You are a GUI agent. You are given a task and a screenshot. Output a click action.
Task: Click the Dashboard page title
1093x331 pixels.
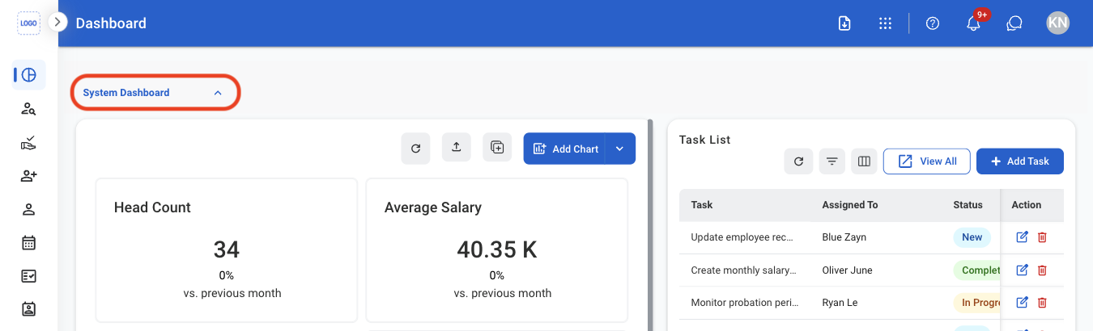[111, 23]
